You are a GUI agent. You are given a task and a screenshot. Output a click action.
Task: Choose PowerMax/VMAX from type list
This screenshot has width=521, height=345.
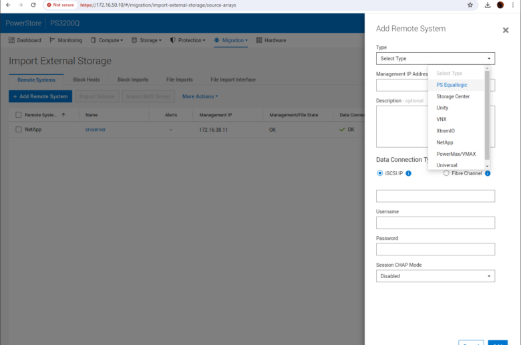(456, 154)
